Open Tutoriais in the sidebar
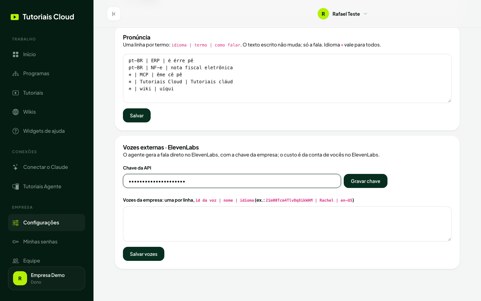481x301 pixels. coord(46,93)
